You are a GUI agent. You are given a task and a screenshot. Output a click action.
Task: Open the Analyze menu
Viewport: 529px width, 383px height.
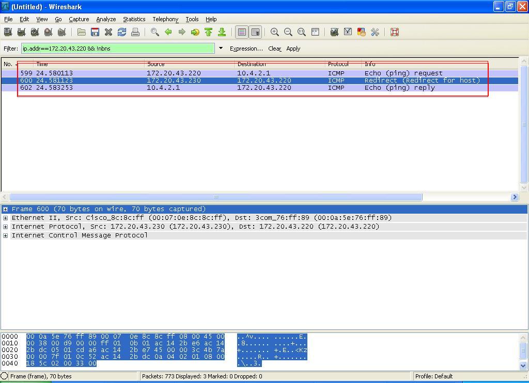pyautogui.click(x=106, y=19)
